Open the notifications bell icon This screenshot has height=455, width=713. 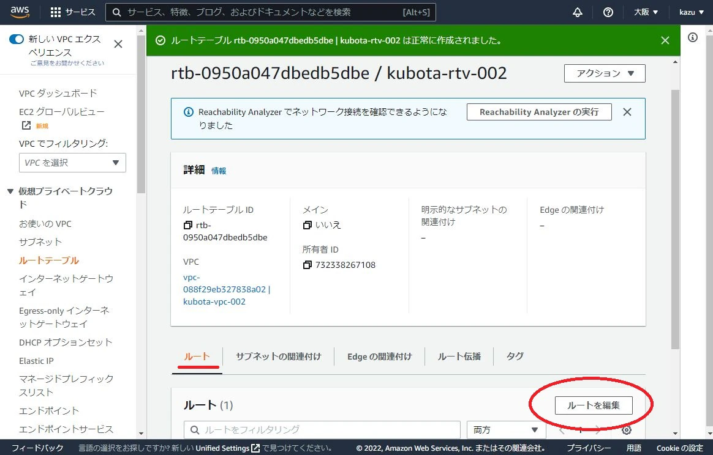click(x=578, y=12)
